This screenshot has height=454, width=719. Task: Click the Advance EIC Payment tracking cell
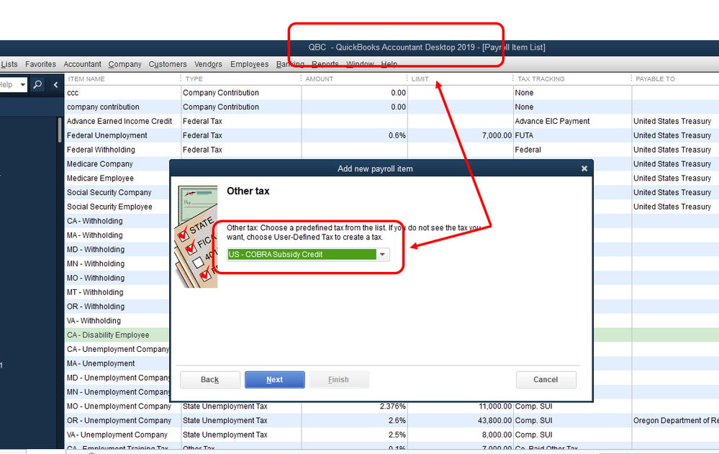click(552, 121)
